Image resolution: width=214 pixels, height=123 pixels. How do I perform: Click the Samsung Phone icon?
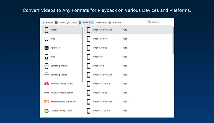coord(46,66)
